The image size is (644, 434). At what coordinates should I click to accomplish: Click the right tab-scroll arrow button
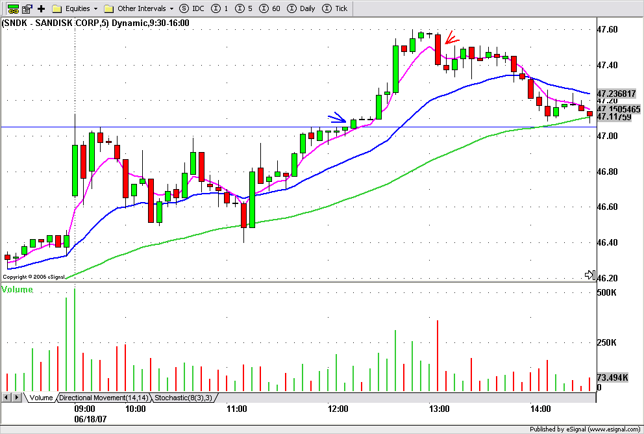(x=16, y=398)
